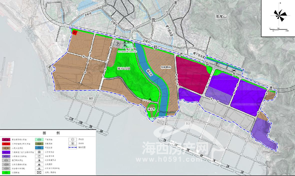295x176 pixels.
Task: Select the bus station symbol in the legend
Action: pyautogui.click(x=39, y=152)
